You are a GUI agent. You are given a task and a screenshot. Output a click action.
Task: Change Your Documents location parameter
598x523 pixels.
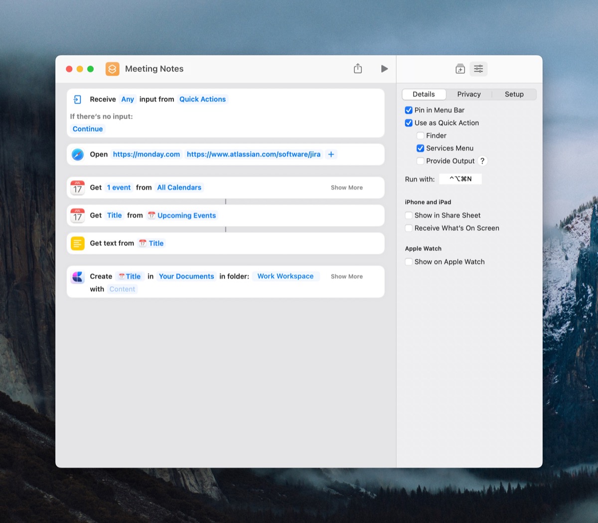pos(186,276)
